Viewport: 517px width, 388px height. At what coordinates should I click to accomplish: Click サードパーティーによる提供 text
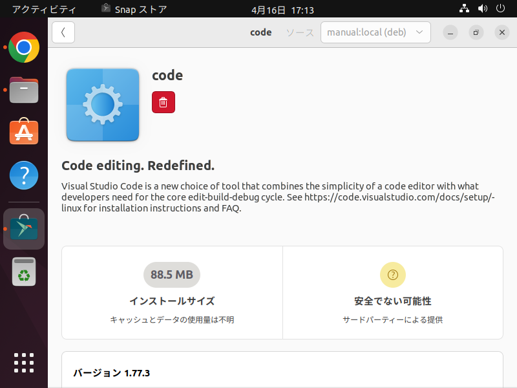[x=393, y=319]
